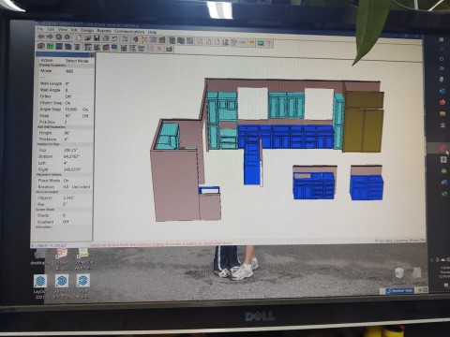Open the Design menu
This screenshot has height=337, width=450.
[x=87, y=30]
